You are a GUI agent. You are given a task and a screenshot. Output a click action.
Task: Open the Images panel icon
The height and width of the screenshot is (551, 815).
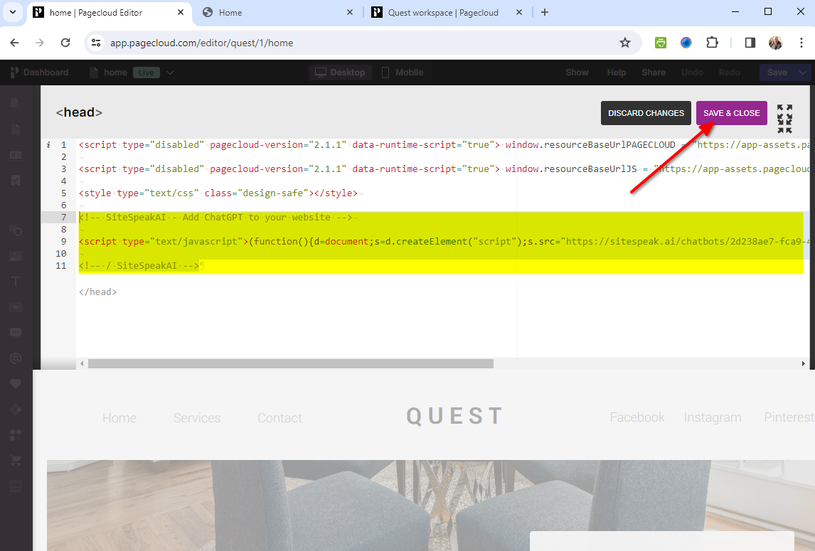15,256
